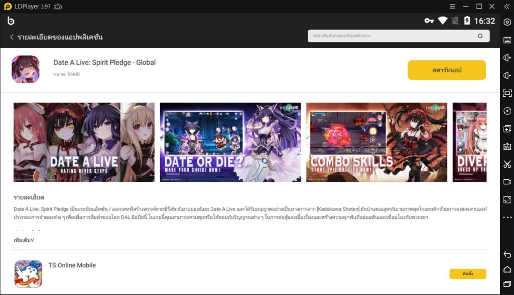The height and width of the screenshot is (295, 514).
Task: Open the COMBO SKILLS screenshot thumbnail
Action: [376, 142]
